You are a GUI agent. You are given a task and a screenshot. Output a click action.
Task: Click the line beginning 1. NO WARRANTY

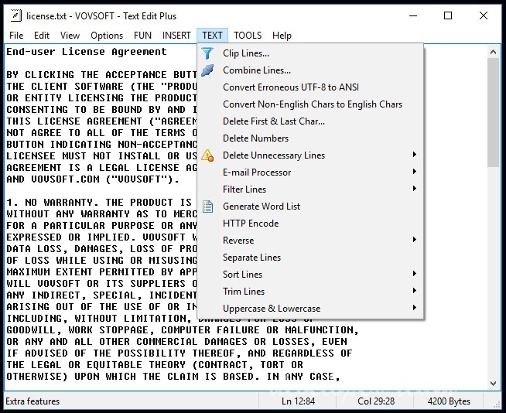99,203
